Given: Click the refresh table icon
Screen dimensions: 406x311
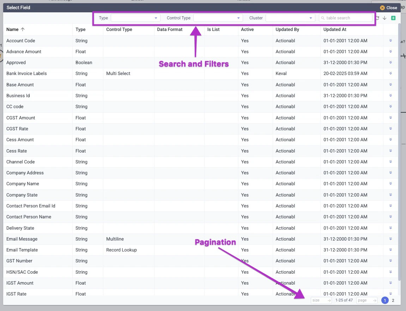Looking at the screenshot, I should point(377,18).
